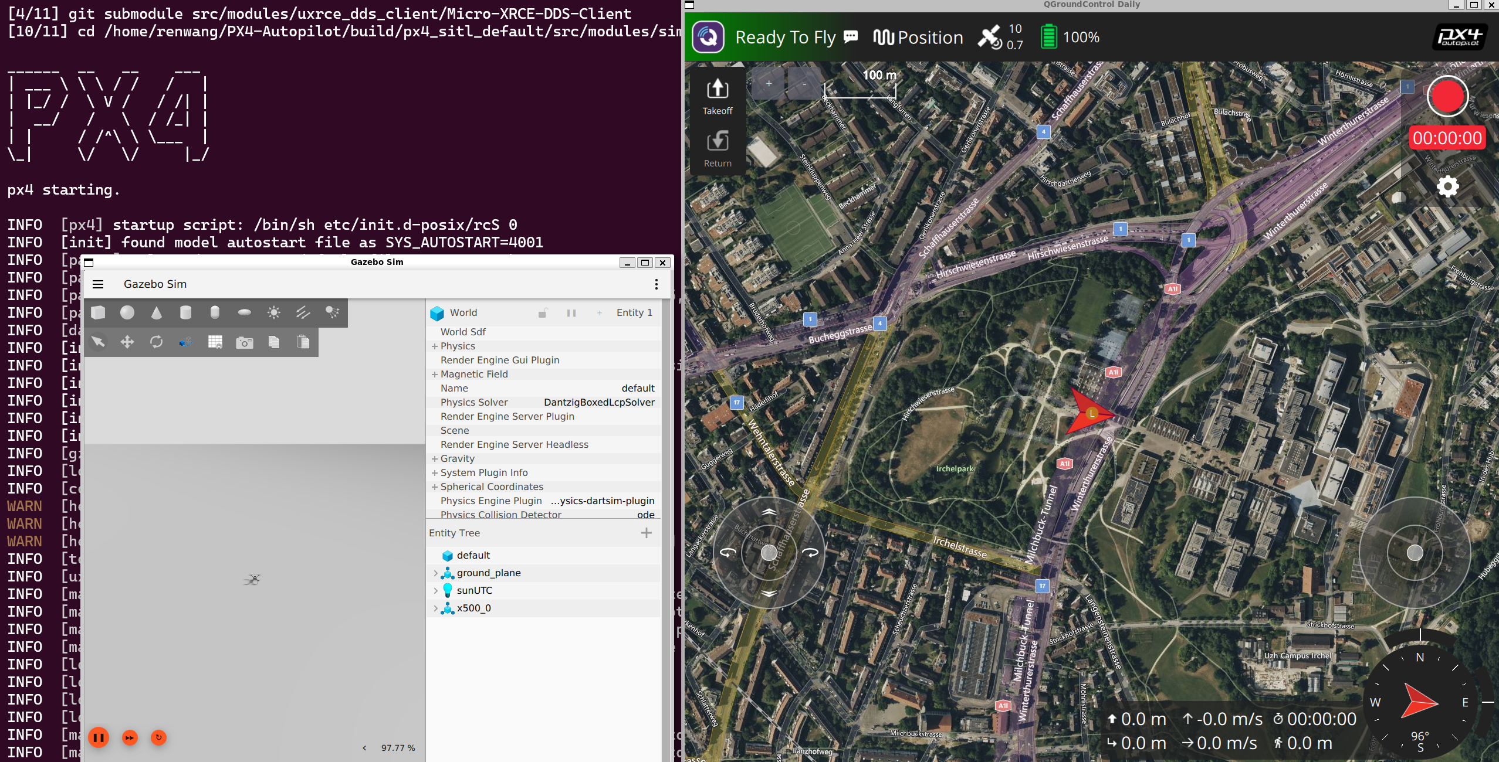This screenshot has height=762, width=1499.
Task: Change the Position flight mode
Action: (x=918, y=38)
